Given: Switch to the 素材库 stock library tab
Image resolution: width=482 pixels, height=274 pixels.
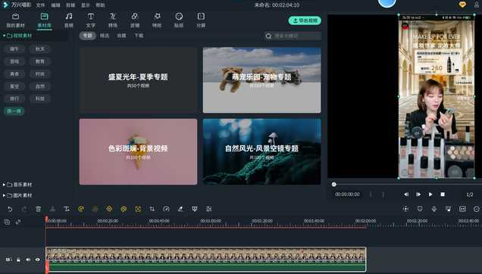Looking at the screenshot, I should pyautogui.click(x=44, y=20).
